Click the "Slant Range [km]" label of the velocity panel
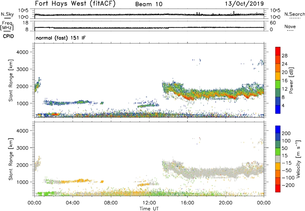Screen dimensions: 305x211 (11, 159)
